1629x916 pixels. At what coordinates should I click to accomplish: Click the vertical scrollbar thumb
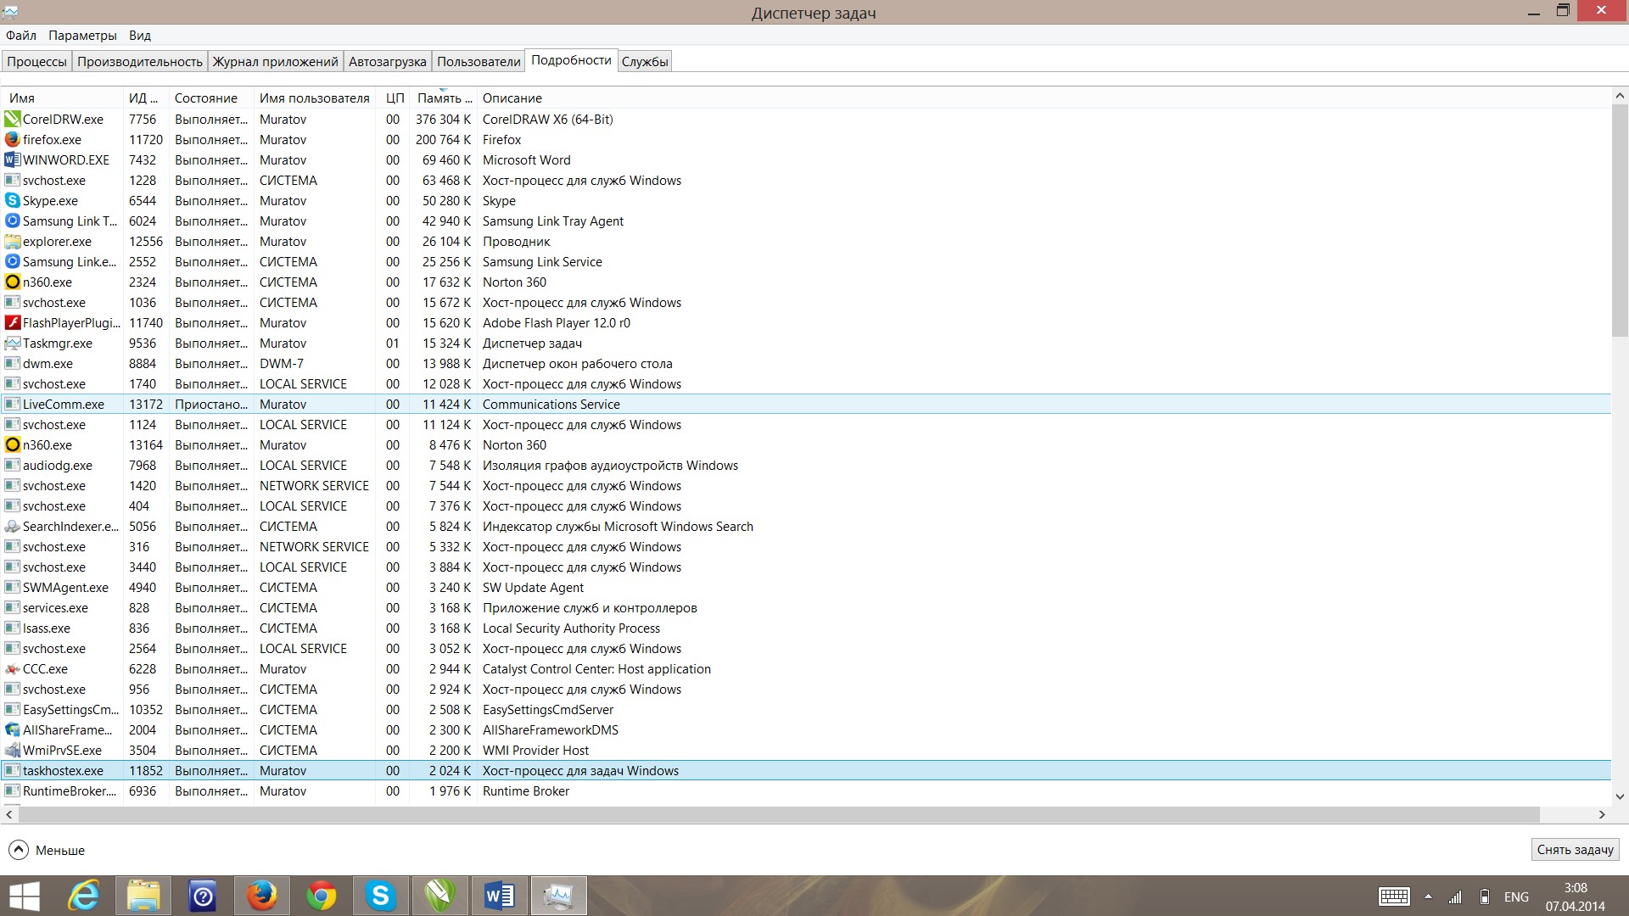(1620, 221)
